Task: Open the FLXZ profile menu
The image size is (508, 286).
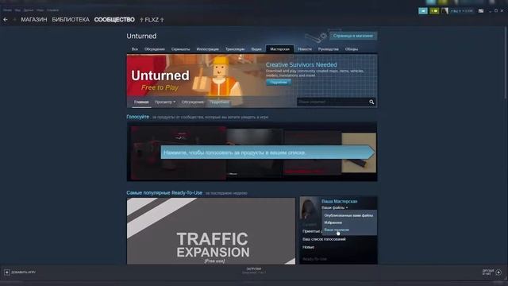Action: (x=152, y=20)
